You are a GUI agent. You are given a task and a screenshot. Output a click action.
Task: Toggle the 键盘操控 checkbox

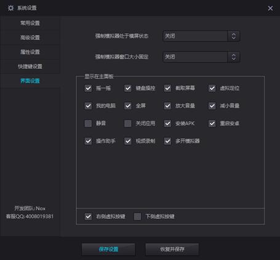pos(128,89)
